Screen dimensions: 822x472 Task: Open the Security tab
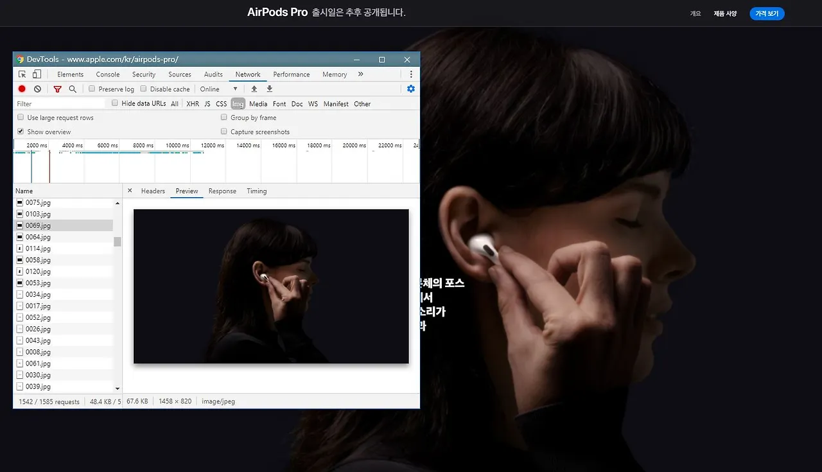coord(144,74)
